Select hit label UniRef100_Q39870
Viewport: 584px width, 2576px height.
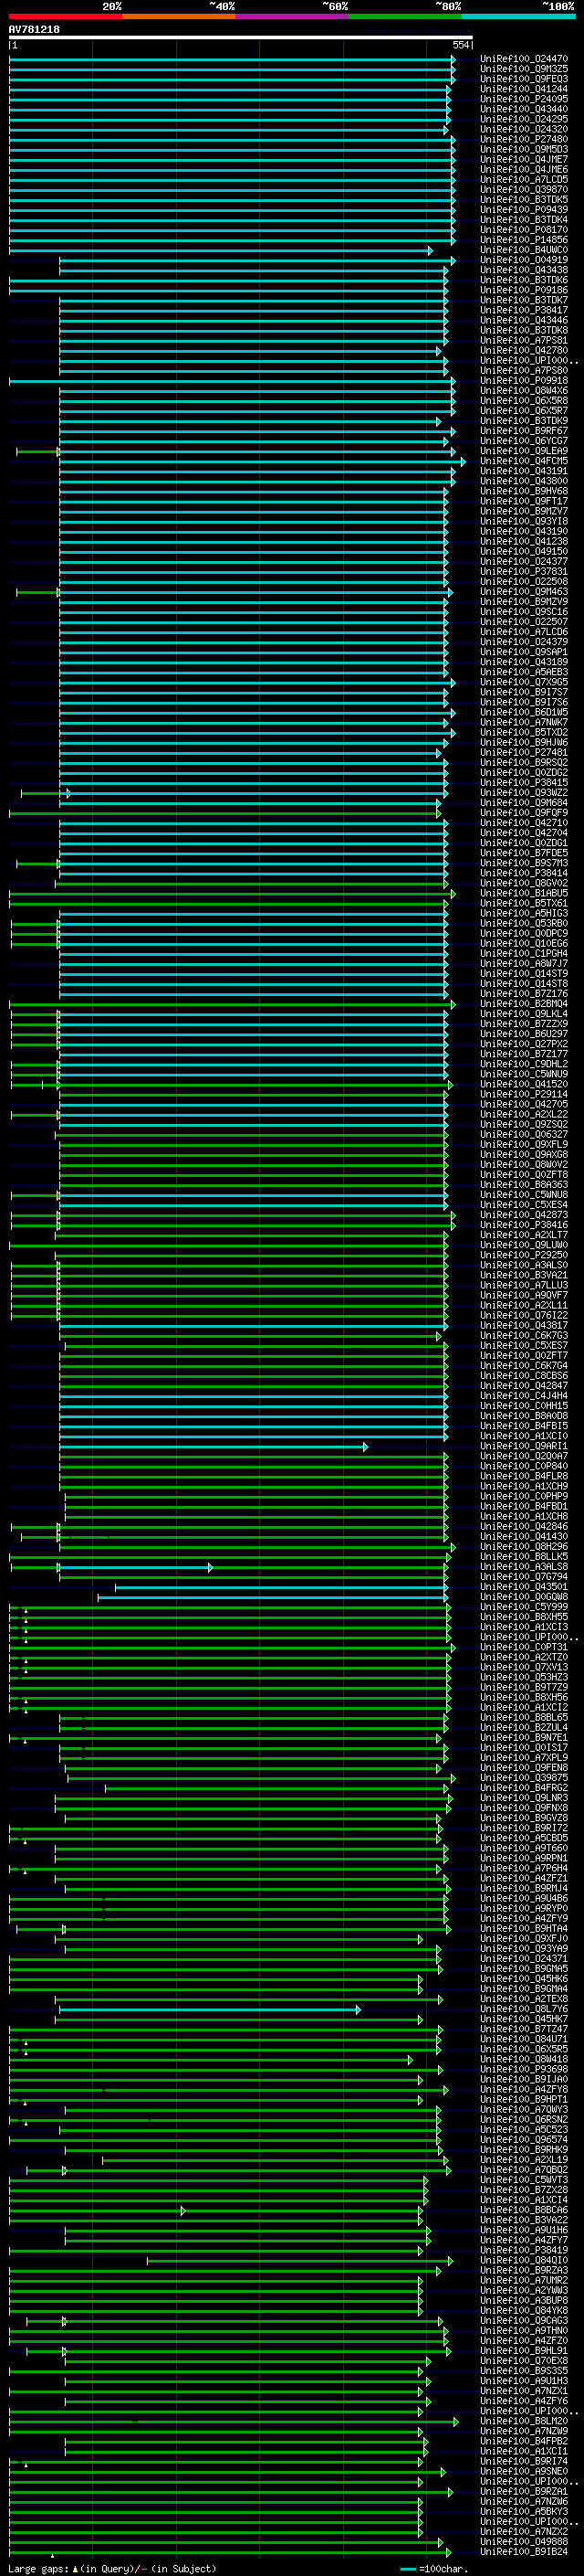coord(524,190)
